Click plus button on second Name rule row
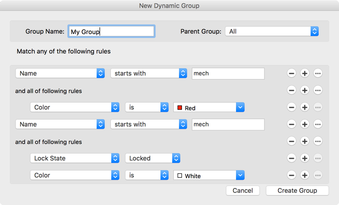The image size is (339, 205). click(305, 124)
